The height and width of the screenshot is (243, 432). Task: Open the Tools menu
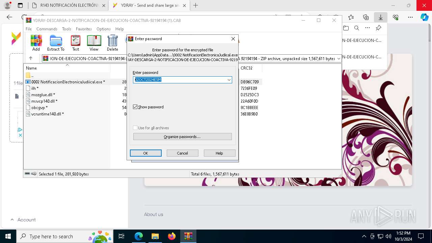point(66,29)
